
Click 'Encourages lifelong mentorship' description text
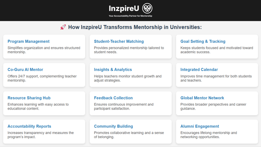click(209, 135)
